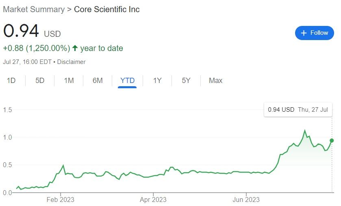This screenshot has width=341, height=206.
Task: Open the Disclaimer link
Action: [x=72, y=62]
